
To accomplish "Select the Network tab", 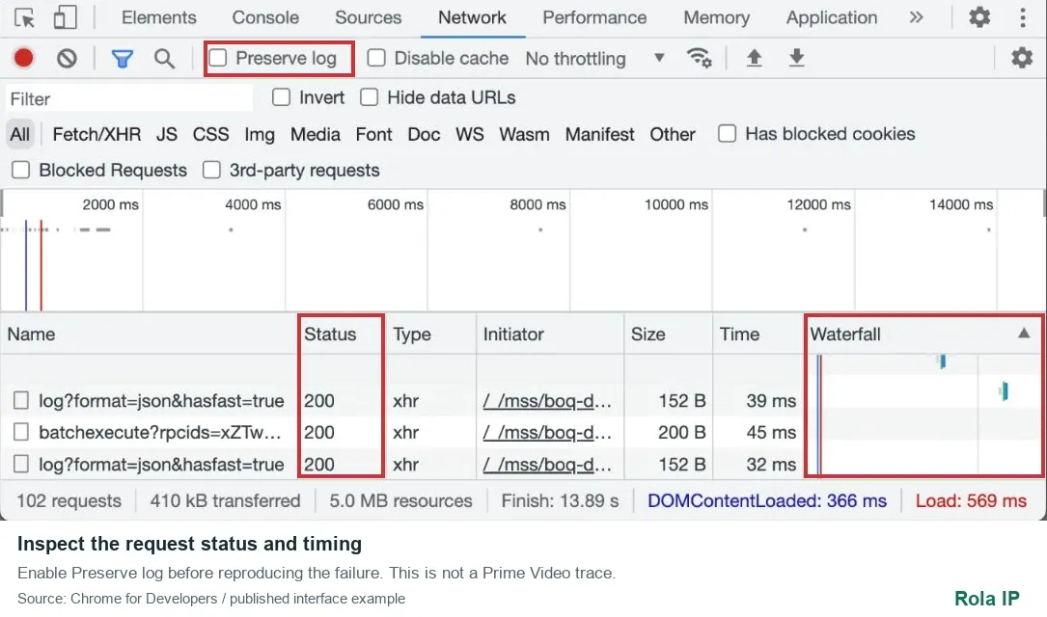I will pyautogui.click(x=472, y=17).
